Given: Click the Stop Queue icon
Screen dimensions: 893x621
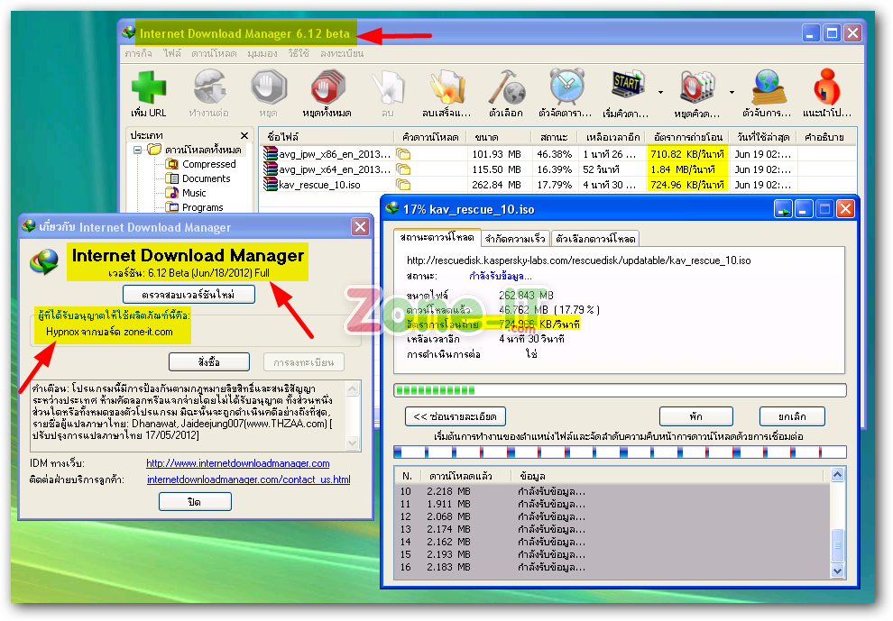Looking at the screenshot, I should tap(697, 87).
